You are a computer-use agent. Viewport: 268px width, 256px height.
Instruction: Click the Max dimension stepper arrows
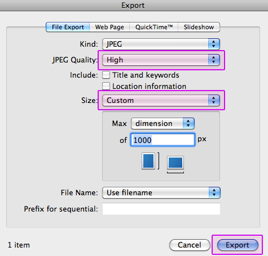coord(188,123)
